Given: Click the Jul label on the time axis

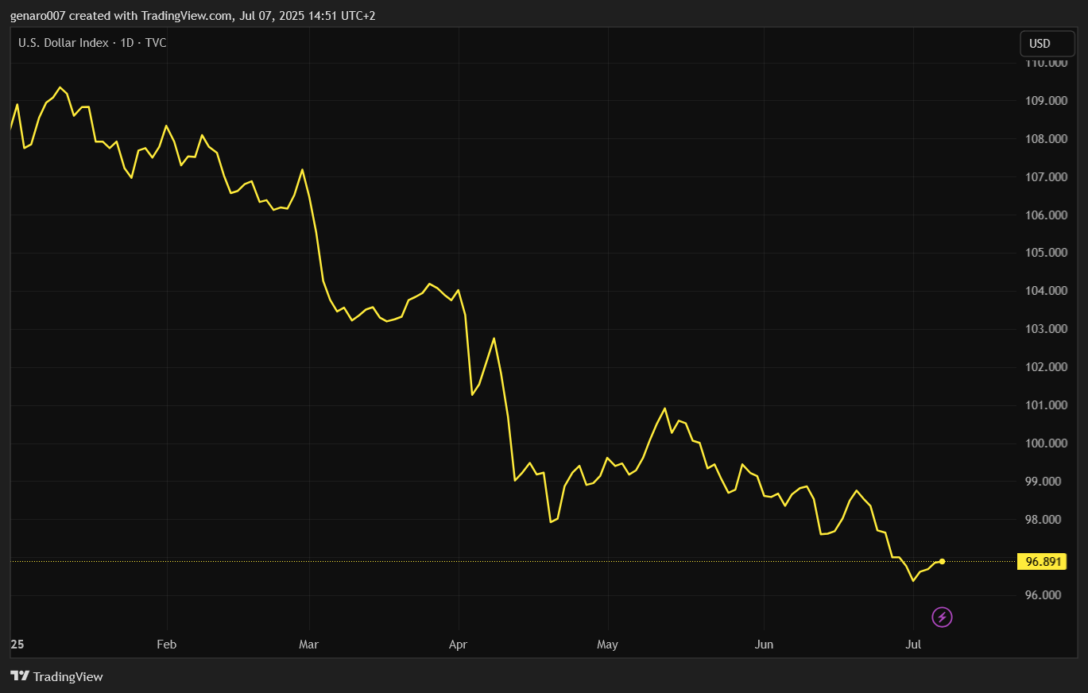Looking at the screenshot, I should pyautogui.click(x=913, y=645).
